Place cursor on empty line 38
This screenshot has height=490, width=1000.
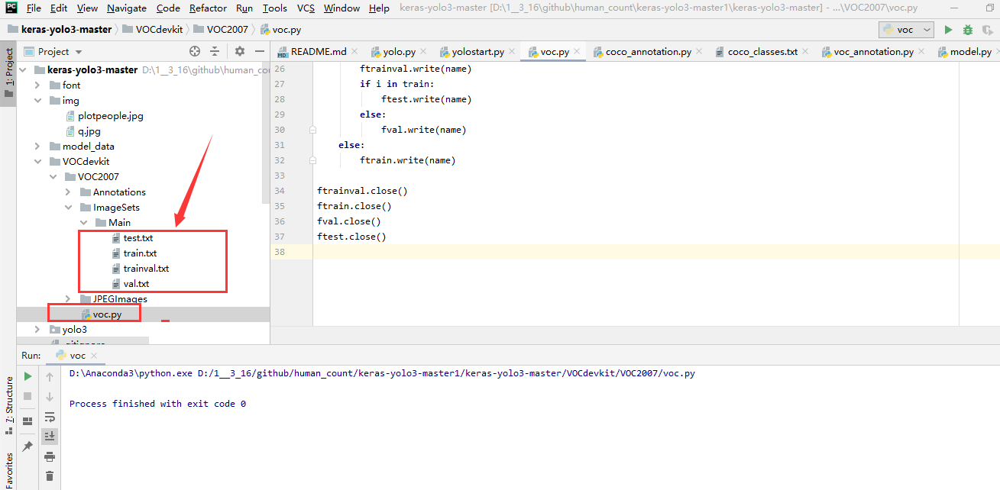pos(656,252)
